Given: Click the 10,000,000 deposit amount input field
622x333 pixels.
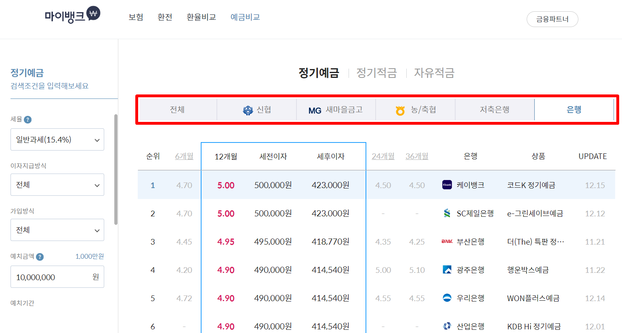Looking at the screenshot, I should 57,277.
